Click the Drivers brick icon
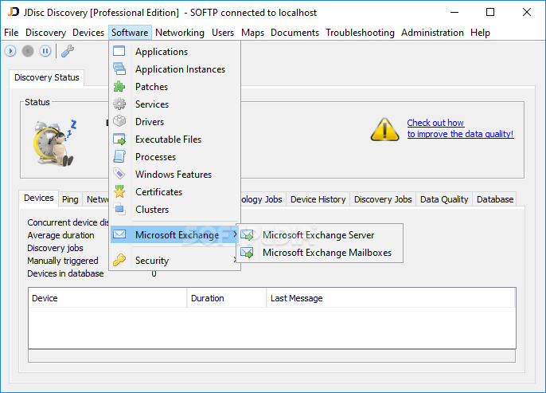This screenshot has width=546, height=393. (119, 121)
